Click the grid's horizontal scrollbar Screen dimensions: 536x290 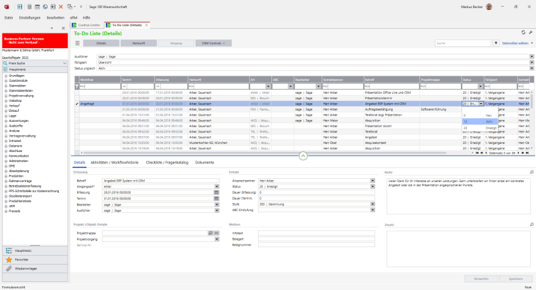click(263, 153)
